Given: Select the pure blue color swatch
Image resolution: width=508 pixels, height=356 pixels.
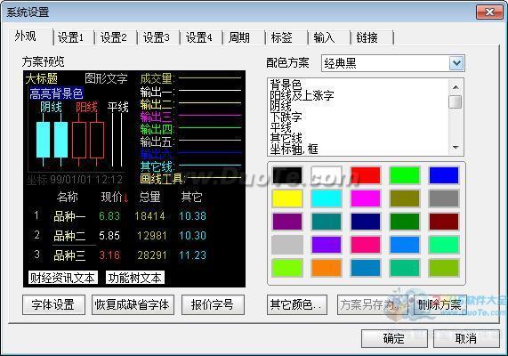Looking at the screenshot, I should (x=444, y=175).
